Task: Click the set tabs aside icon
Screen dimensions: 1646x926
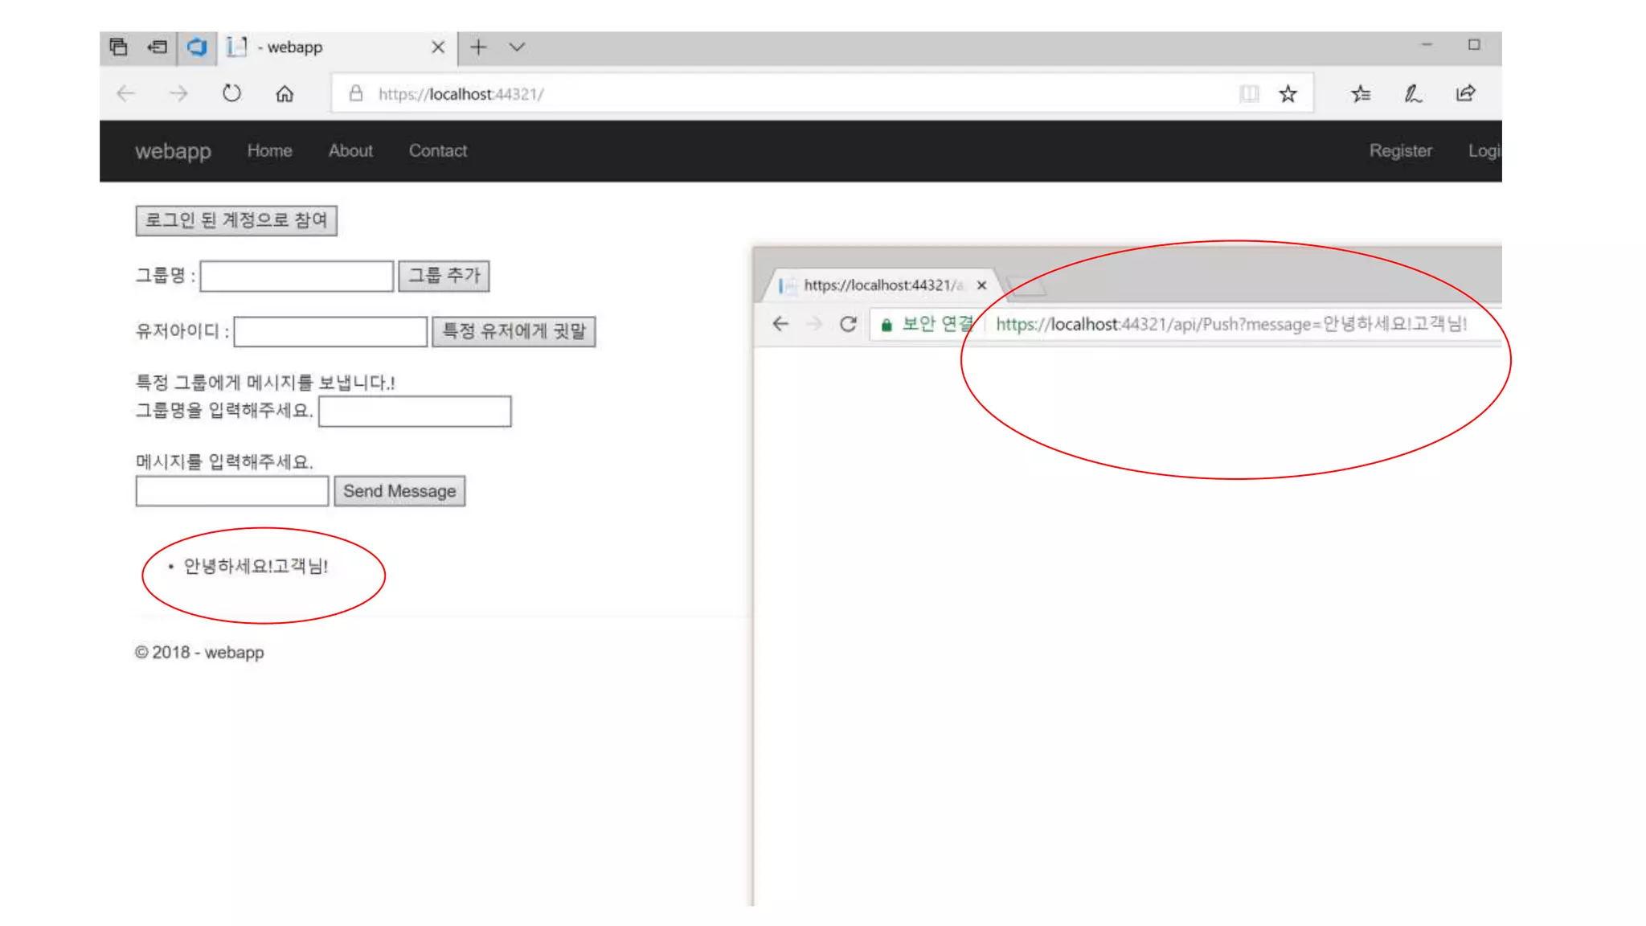Action: (158, 47)
